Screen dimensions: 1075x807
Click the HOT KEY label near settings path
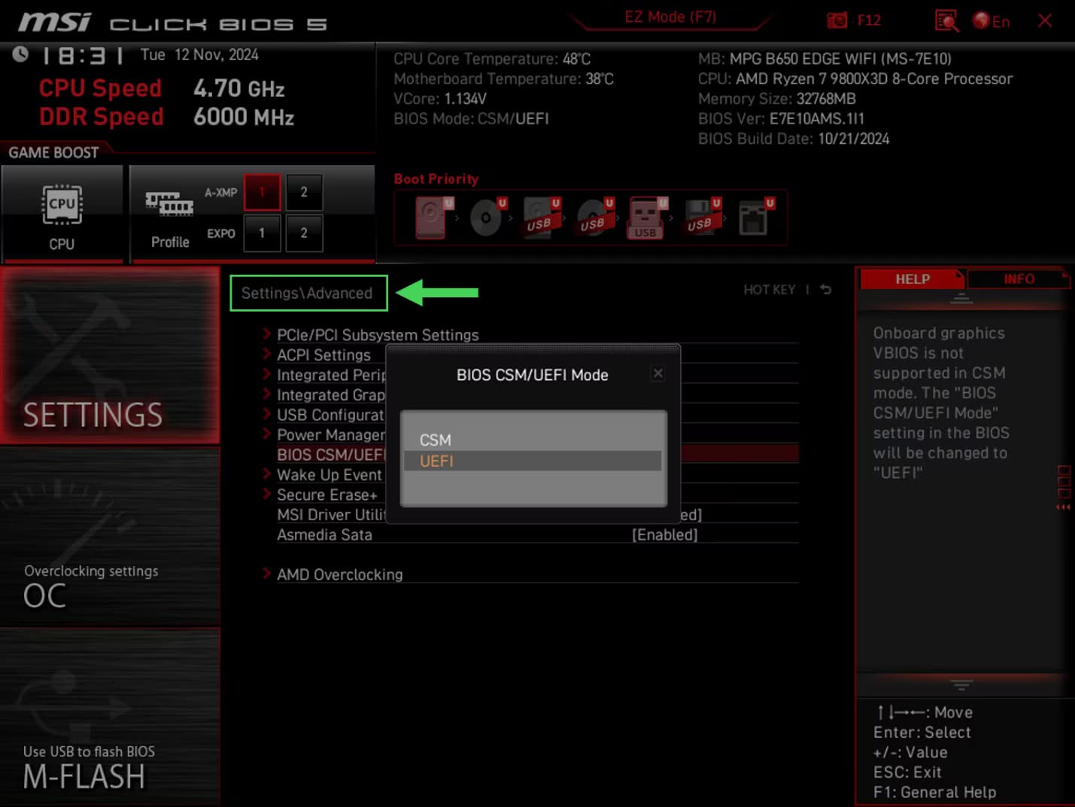point(770,289)
